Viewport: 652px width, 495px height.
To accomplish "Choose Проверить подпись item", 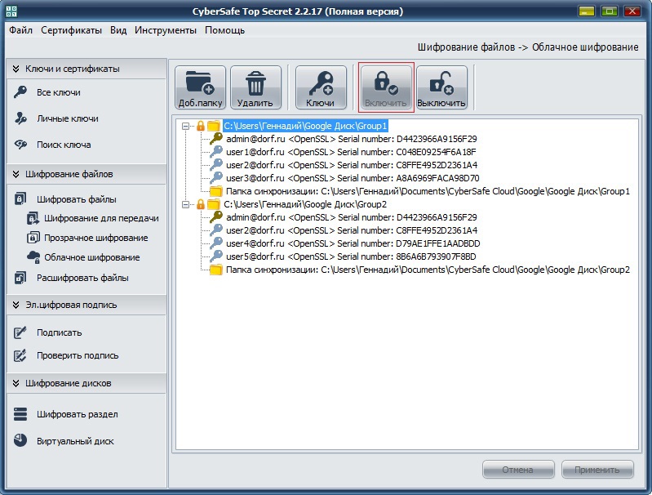I will pos(78,355).
